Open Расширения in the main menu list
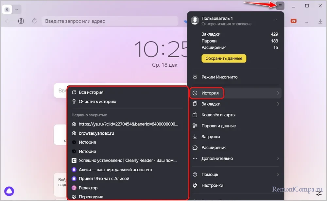Viewport: 327px width, 201px height. (236, 147)
